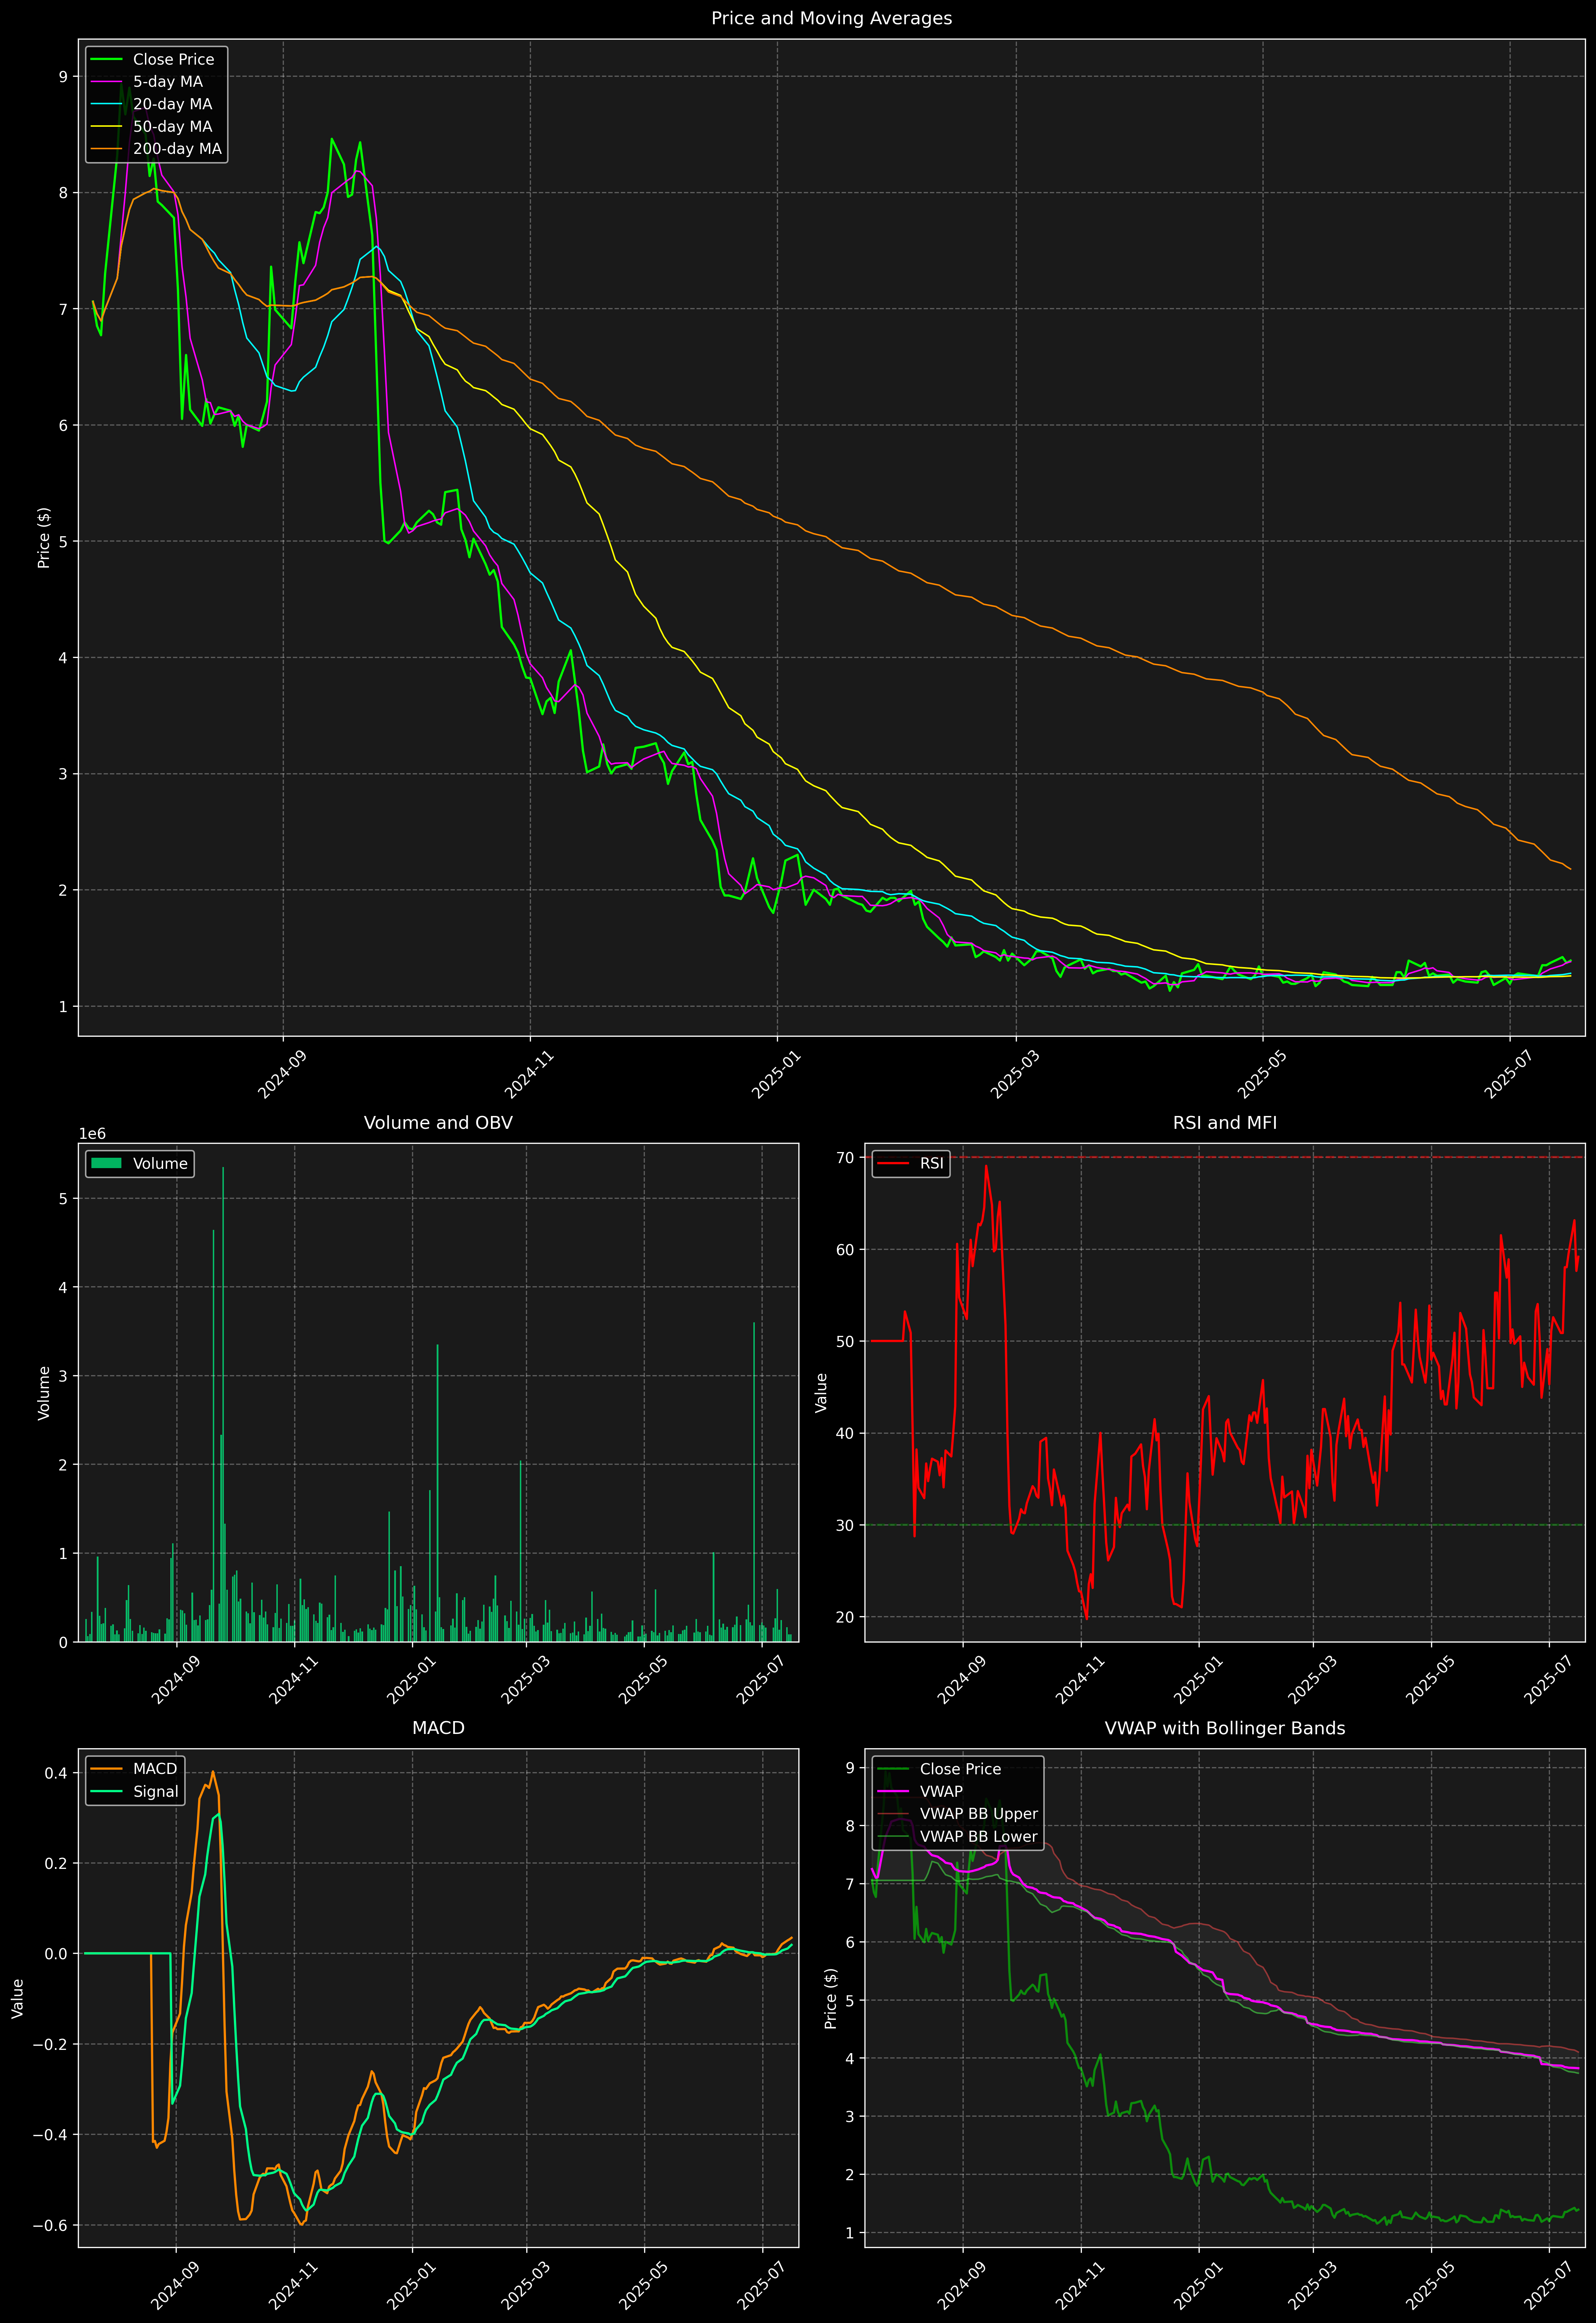Image resolution: width=1596 pixels, height=2323 pixels.
Task: Click the tallest volume bar above 5 million
Action: [x=223, y=1404]
